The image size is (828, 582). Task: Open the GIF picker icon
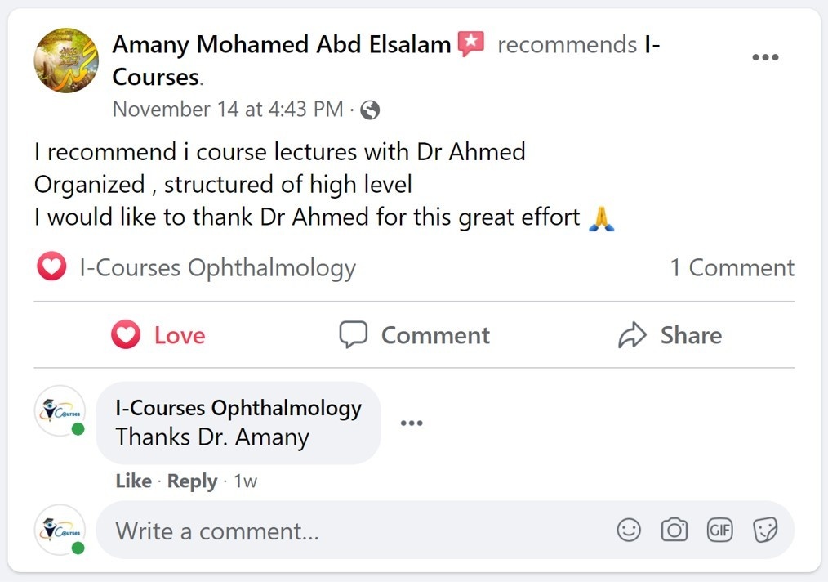719,530
